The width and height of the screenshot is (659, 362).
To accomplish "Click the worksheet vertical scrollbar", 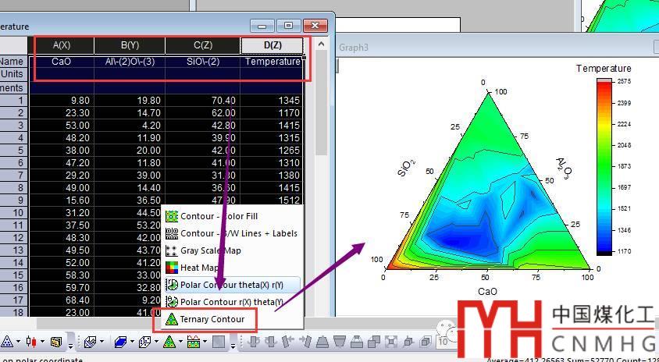I will click(321, 195).
